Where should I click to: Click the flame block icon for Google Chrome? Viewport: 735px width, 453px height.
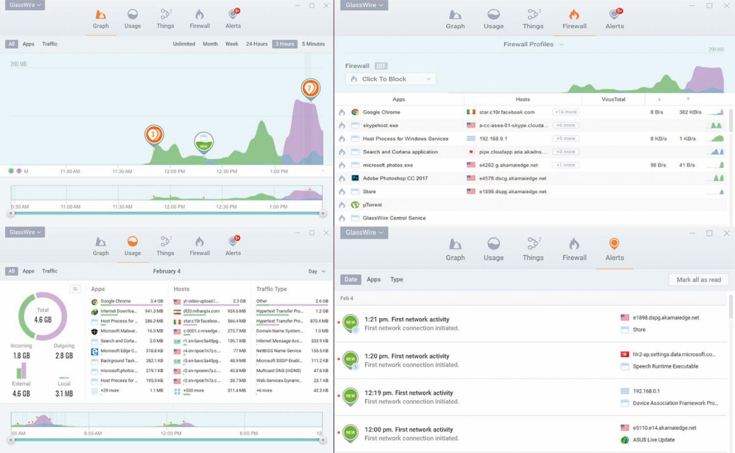tap(342, 112)
